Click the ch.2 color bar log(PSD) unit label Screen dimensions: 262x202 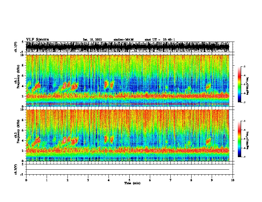point(248,140)
